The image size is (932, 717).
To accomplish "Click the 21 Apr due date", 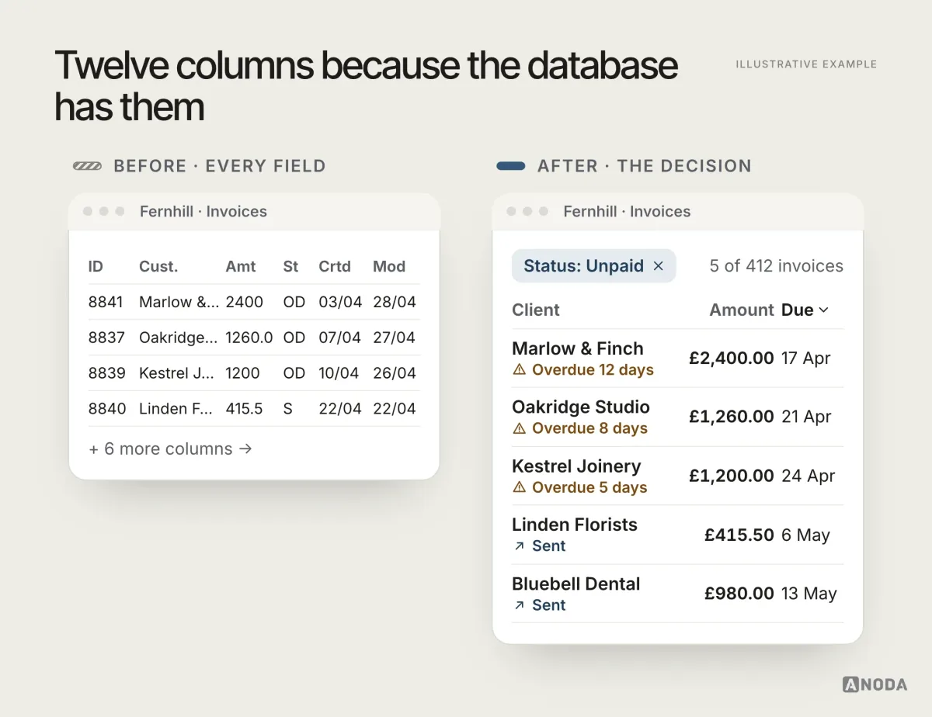I will point(807,417).
